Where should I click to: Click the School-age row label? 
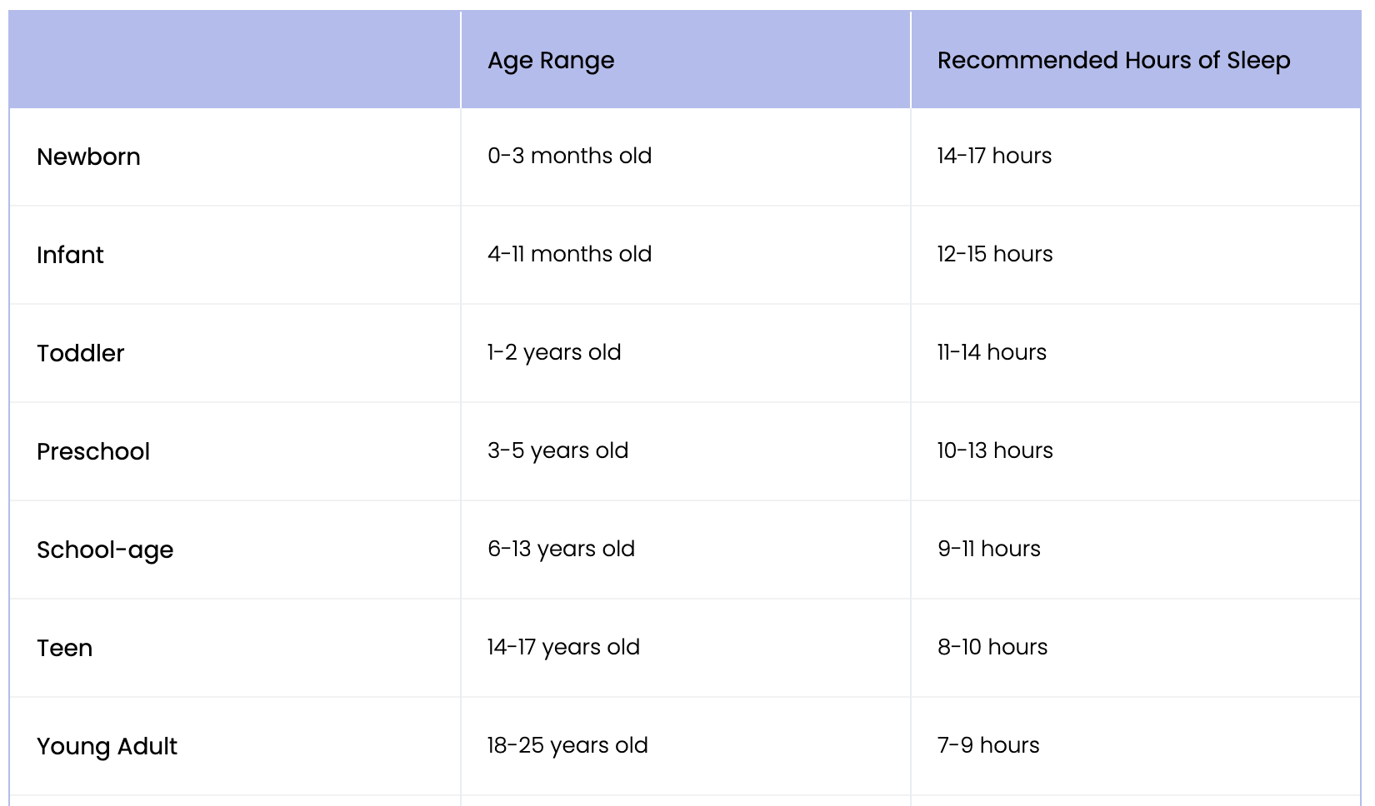click(105, 550)
